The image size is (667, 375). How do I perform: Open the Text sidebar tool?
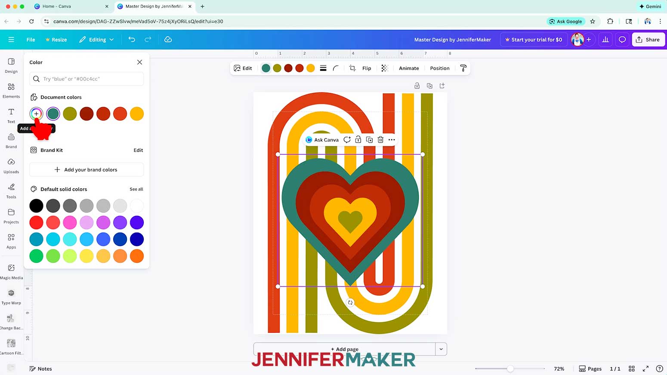[11, 116]
